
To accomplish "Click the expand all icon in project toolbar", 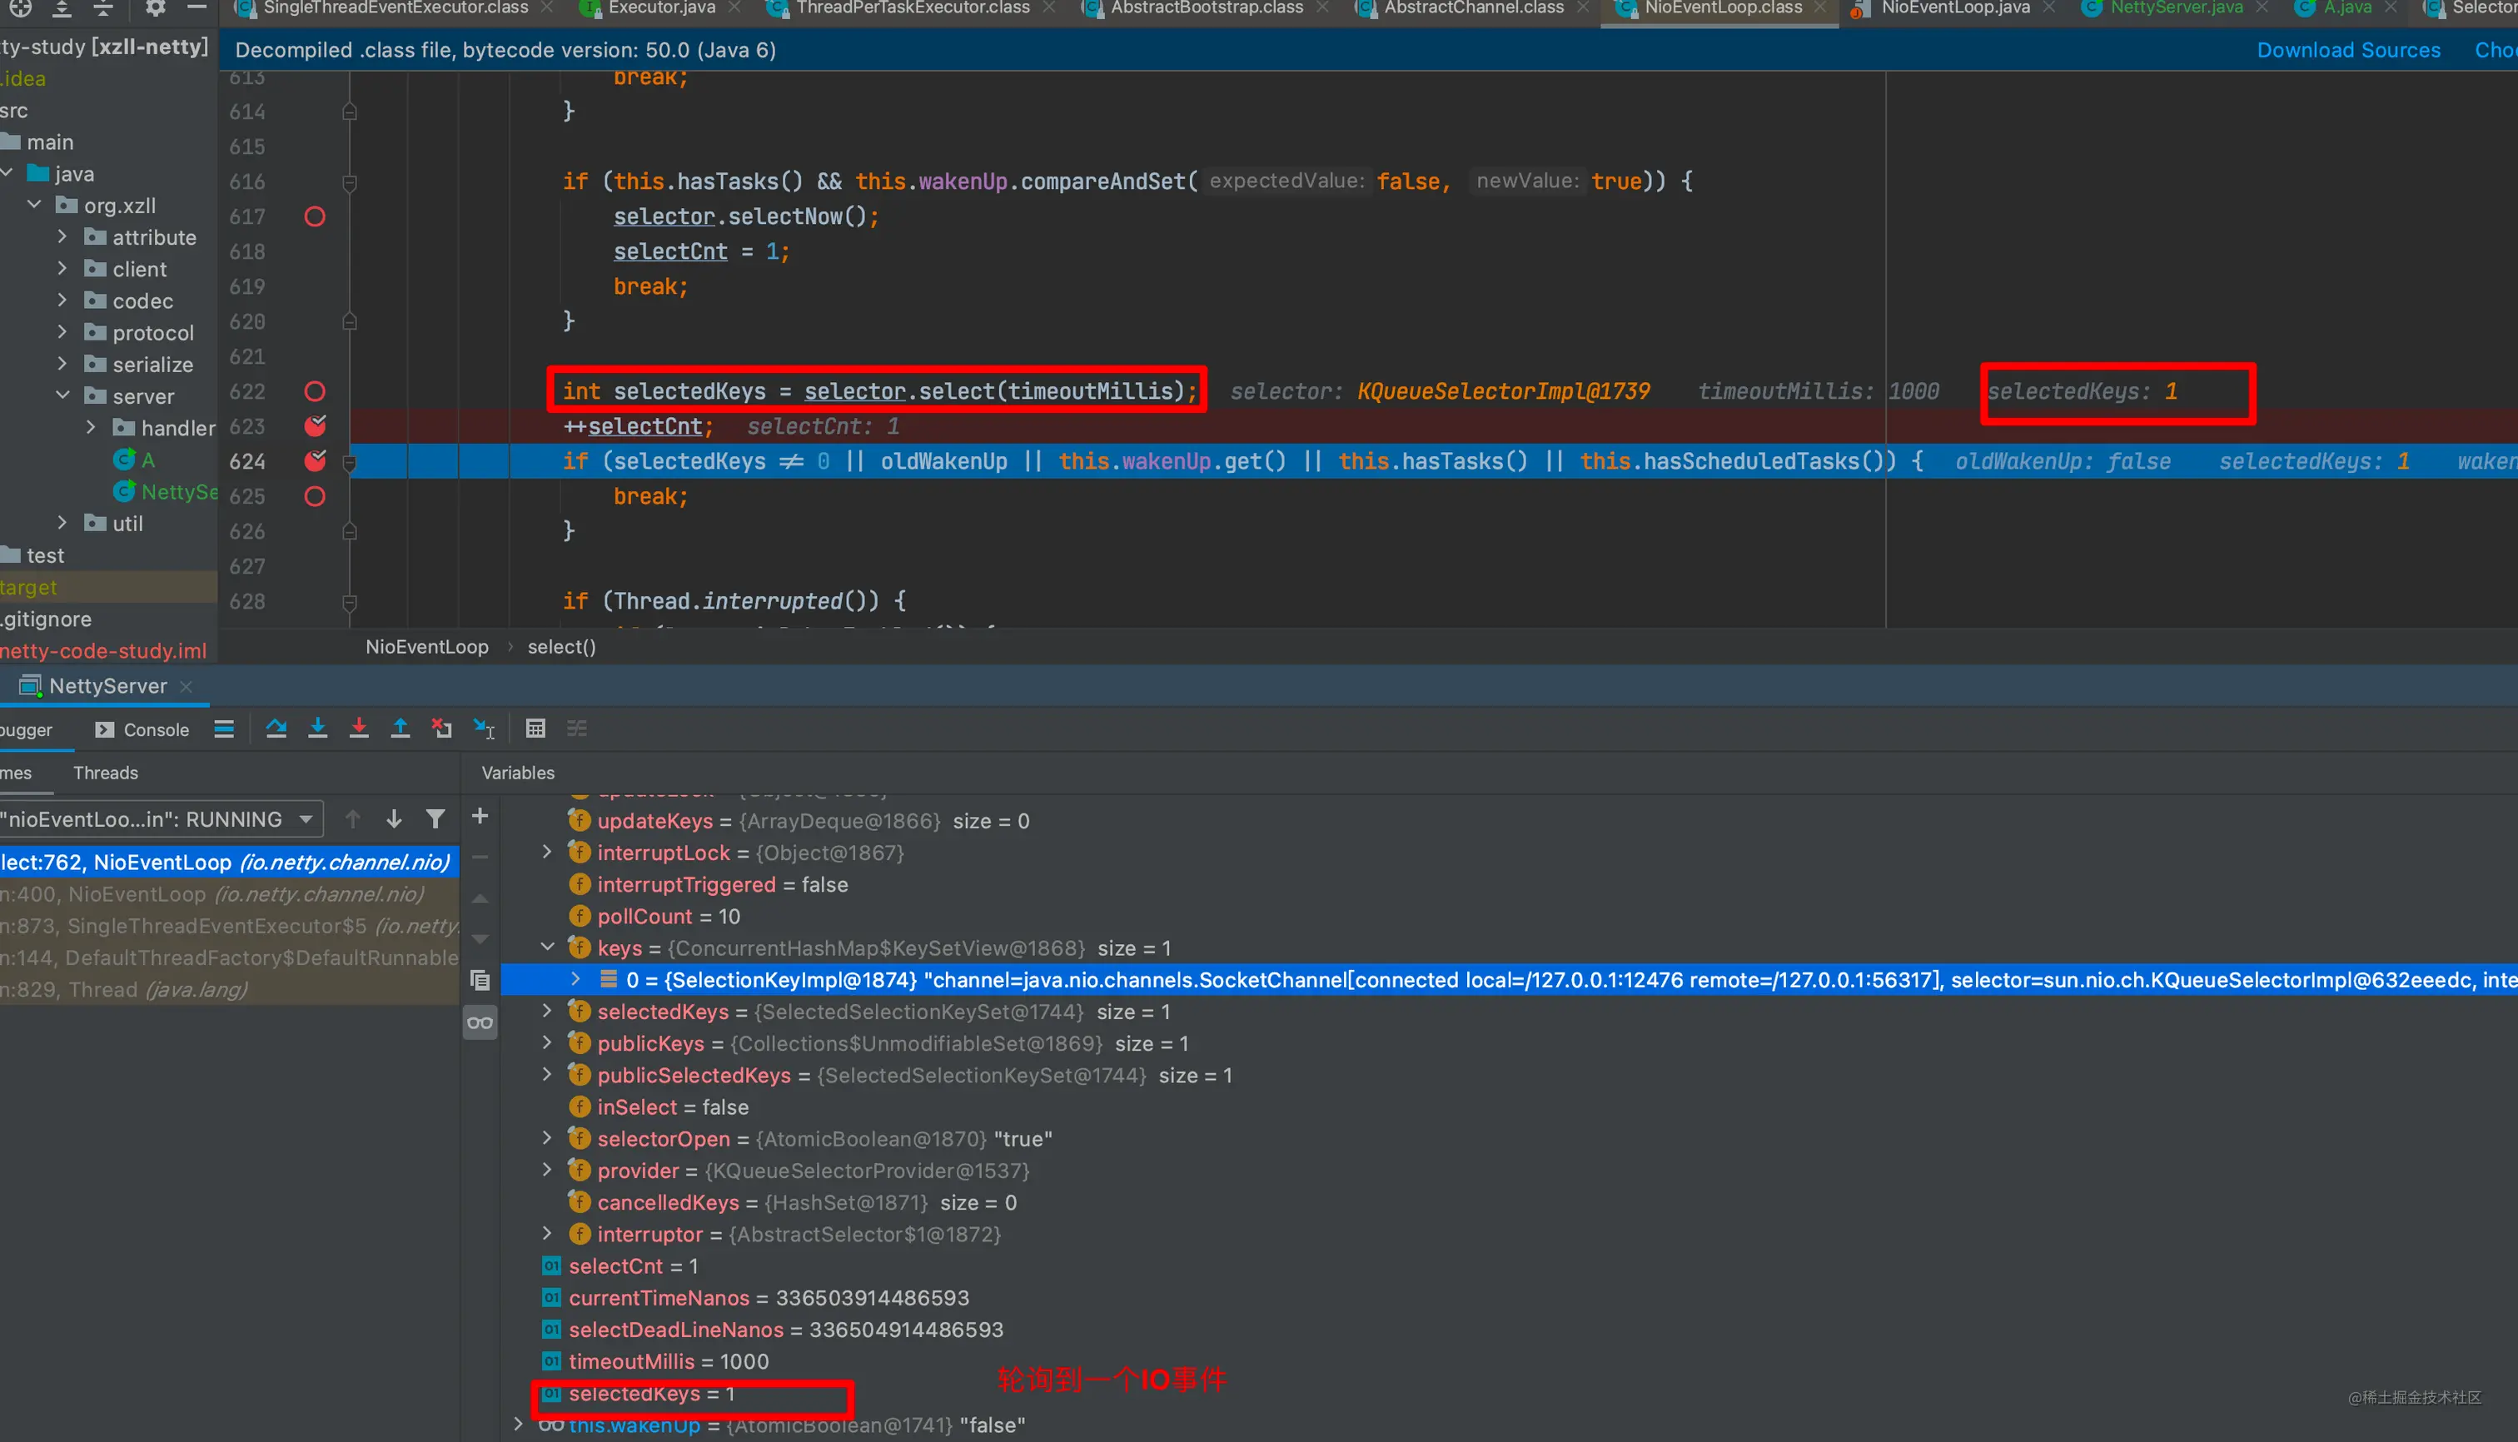I will [x=62, y=8].
